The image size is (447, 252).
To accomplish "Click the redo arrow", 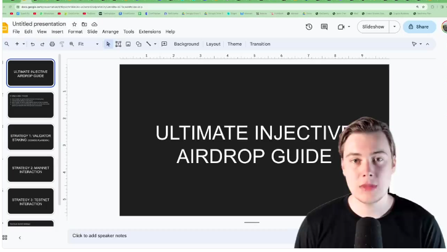I will [x=42, y=44].
